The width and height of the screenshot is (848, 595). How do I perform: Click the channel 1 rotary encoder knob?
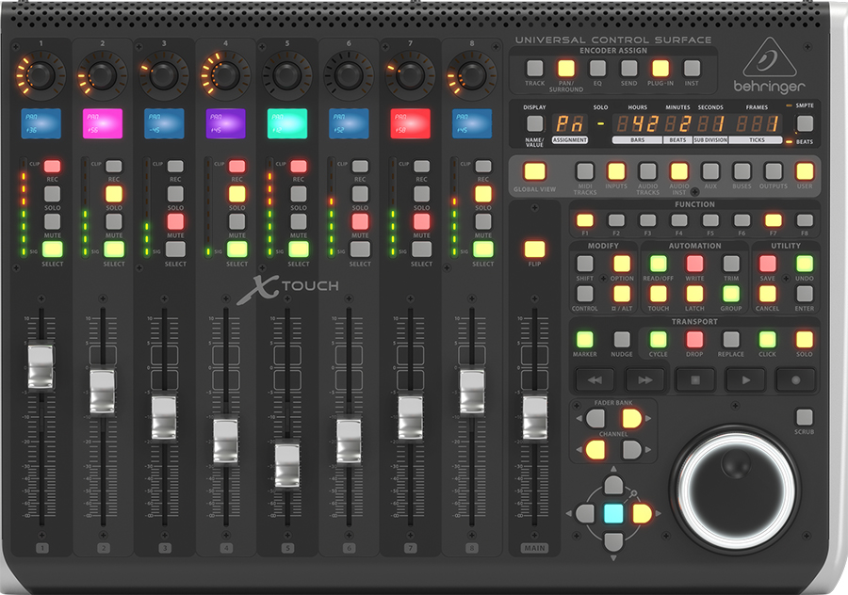pyautogui.click(x=41, y=76)
